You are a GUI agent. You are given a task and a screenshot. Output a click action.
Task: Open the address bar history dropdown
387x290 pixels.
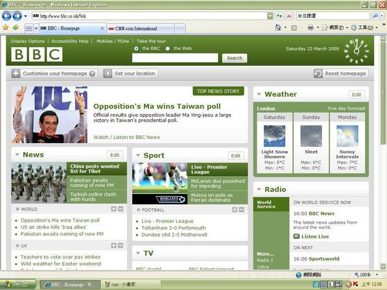click(270, 16)
